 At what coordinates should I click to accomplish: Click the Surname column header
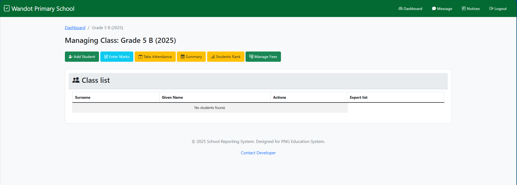83,97
